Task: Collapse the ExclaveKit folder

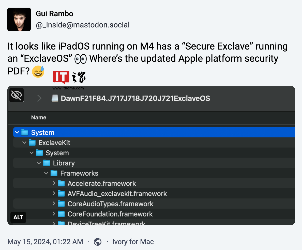Action: coord(24,143)
